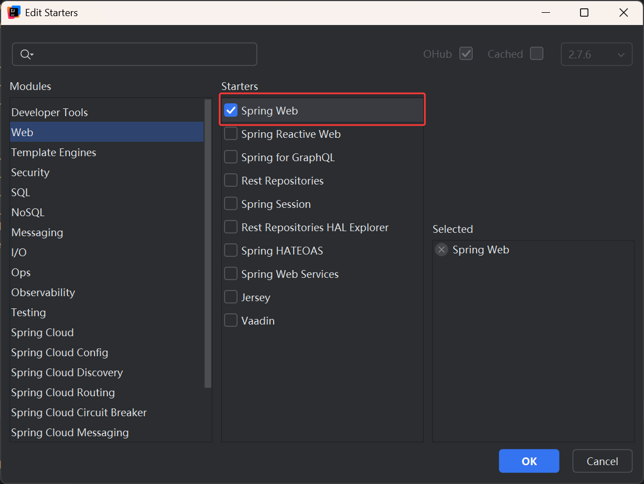Viewport: 644px width, 484px height.
Task: Select the Spring Cloud module
Action: [107, 332]
